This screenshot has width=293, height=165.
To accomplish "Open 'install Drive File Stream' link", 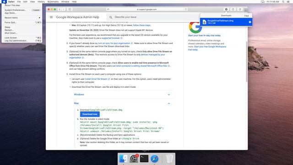I will pyautogui.click(x=98, y=79).
